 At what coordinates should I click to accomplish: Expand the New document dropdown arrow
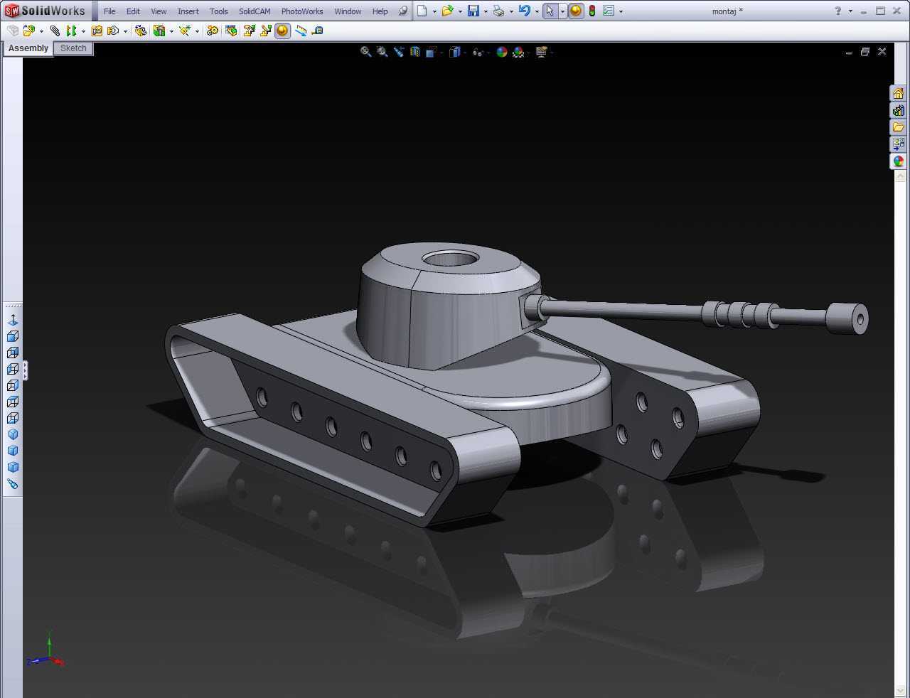(434, 11)
